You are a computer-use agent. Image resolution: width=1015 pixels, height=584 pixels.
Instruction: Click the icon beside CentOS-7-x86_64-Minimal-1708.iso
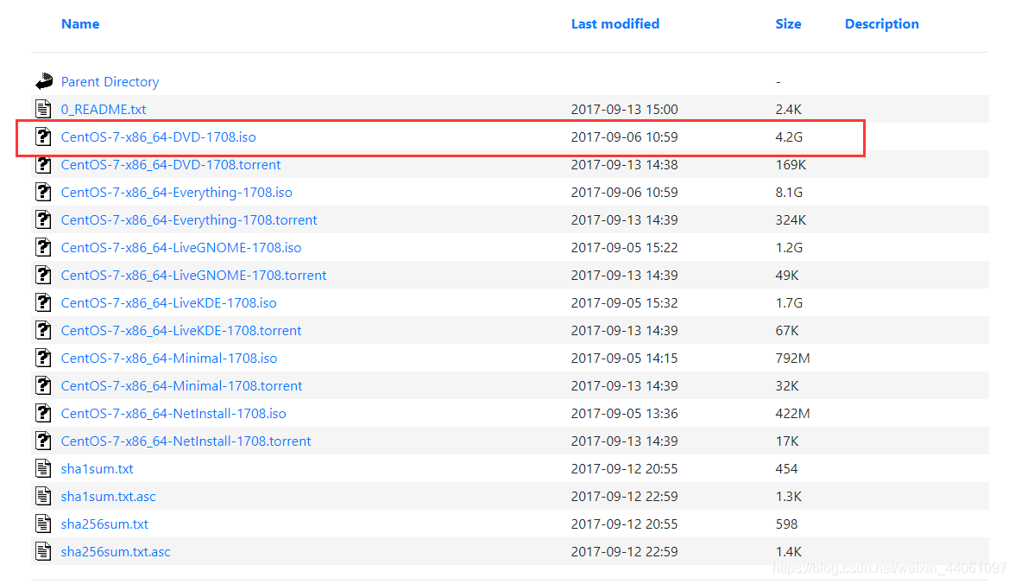(x=43, y=358)
